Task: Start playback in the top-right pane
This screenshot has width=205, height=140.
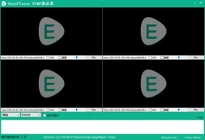Action: point(196,58)
